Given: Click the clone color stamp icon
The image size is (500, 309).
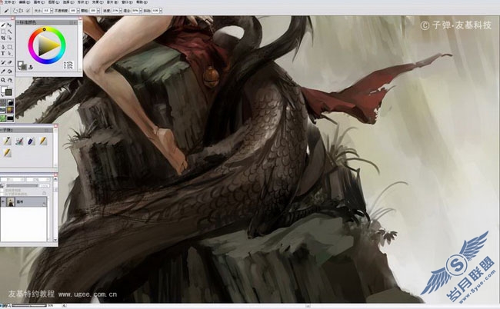Looking at the screenshot, I should pos(31,67).
